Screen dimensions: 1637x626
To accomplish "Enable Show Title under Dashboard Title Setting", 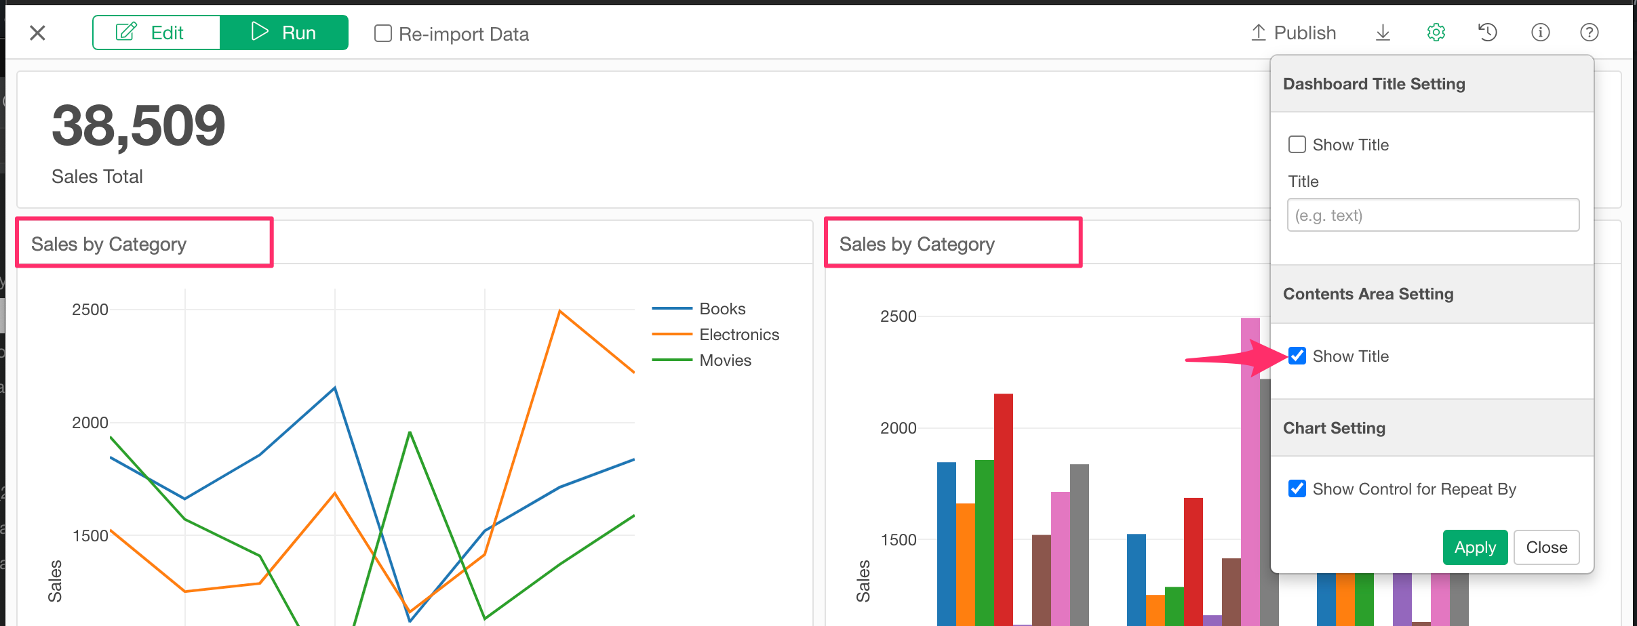I will pyautogui.click(x=1297, y=144).
